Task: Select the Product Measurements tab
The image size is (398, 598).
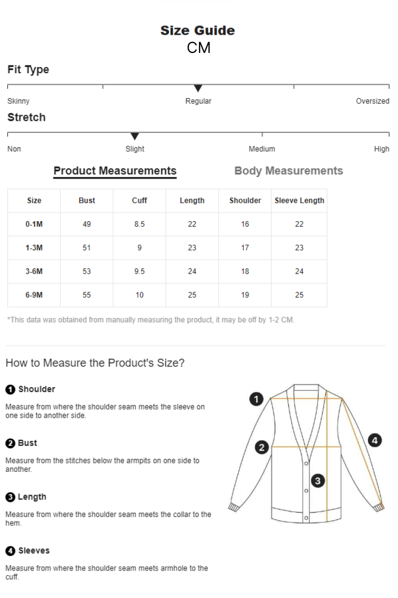Action: coord(115,171)
